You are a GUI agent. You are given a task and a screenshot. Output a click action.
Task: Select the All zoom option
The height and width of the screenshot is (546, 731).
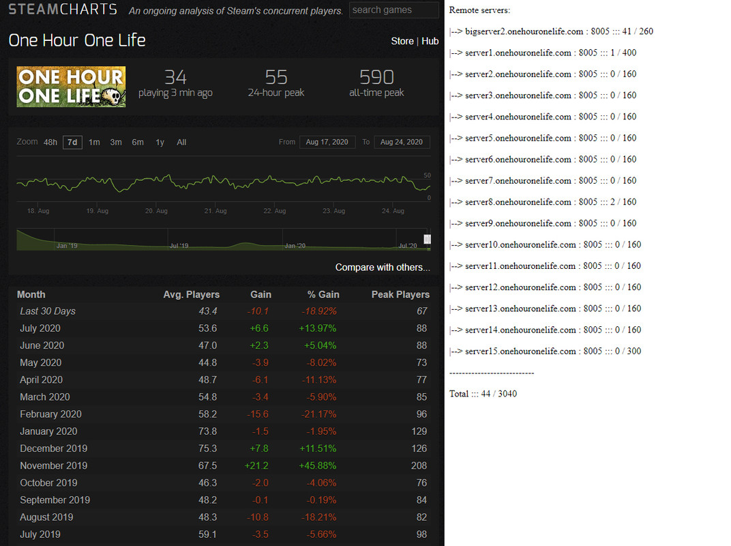coord(181,143)
